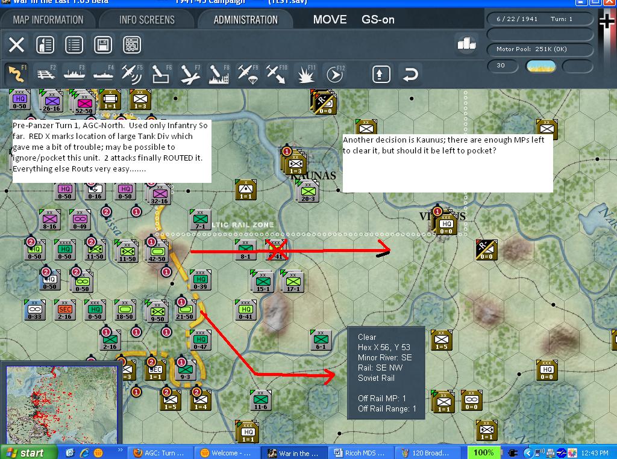Open the person-with-list report icon
The height and width of the screenshot is (459, 617).
[x=45, y=45]
